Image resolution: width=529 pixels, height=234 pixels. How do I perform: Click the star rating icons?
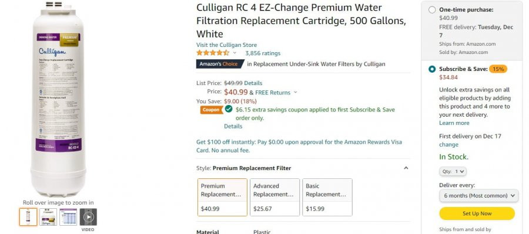pyautogui.click(x=213, y=53)
